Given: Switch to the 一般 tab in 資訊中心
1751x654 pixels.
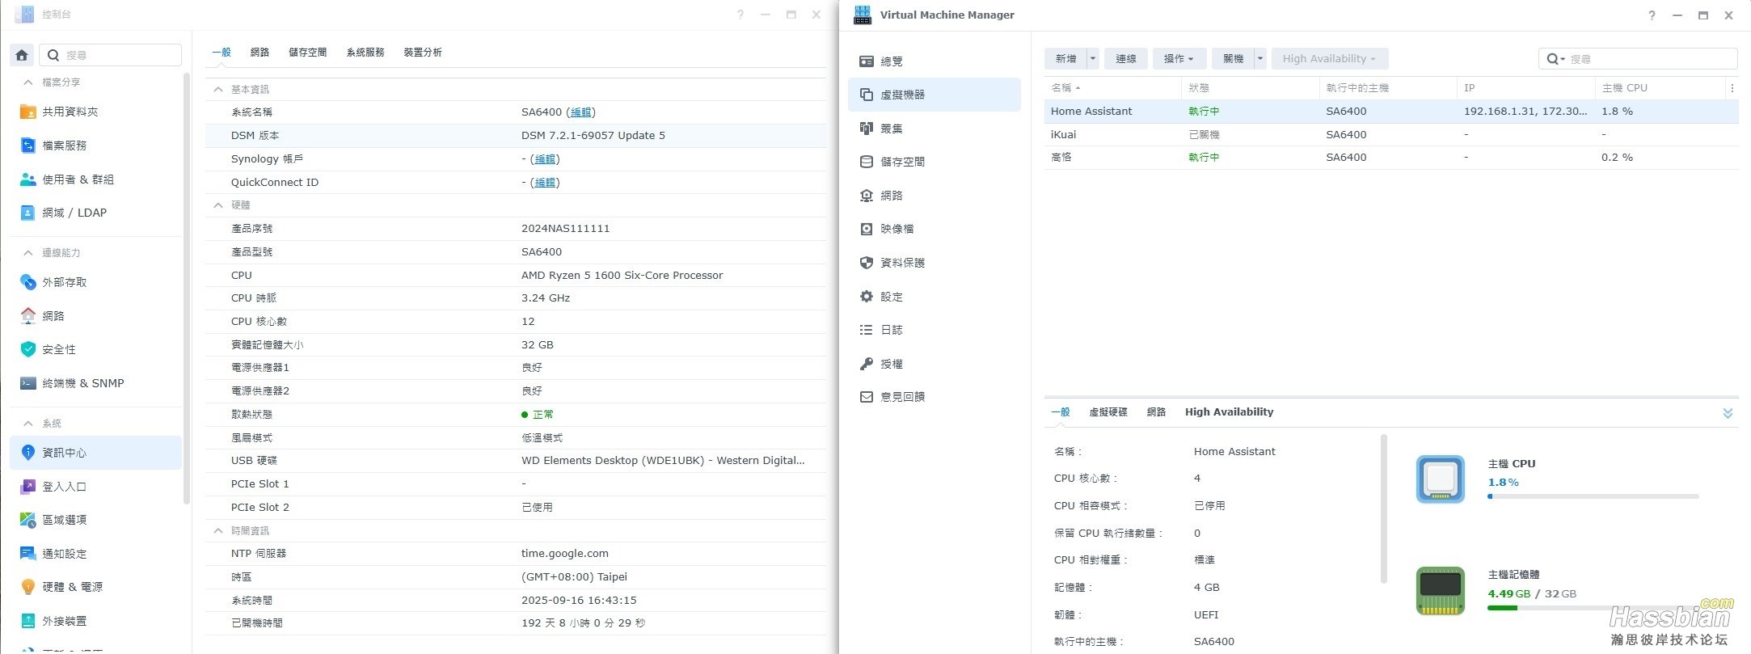Looking at the screenshot, I should coord(222,53).
